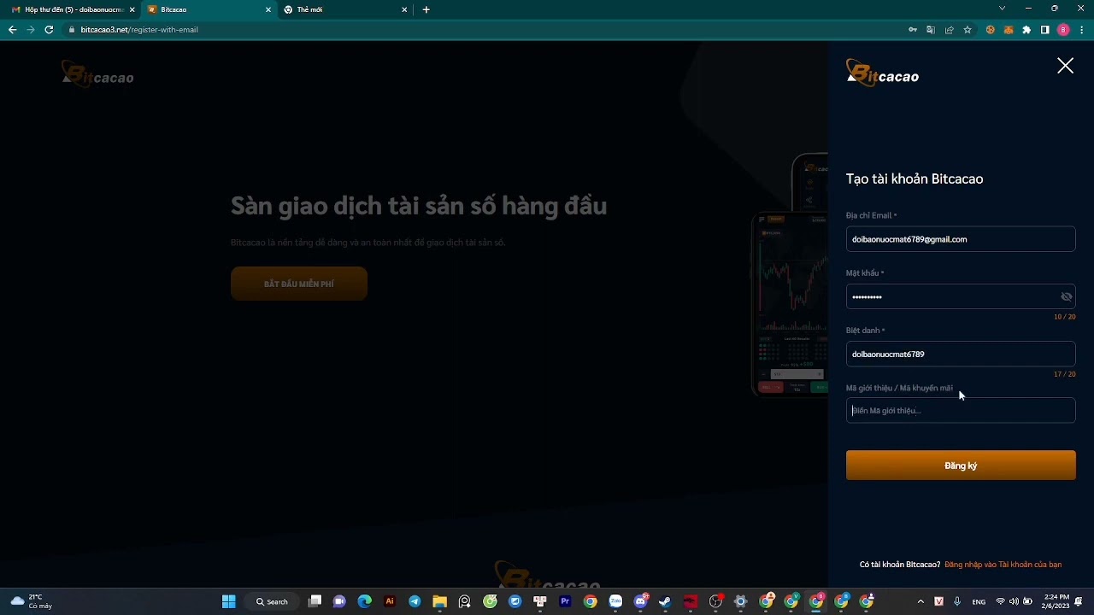Open the translate page icon
Viewport: 1094px width, 615px height.
pyautogui.click(x=931, y=30)
